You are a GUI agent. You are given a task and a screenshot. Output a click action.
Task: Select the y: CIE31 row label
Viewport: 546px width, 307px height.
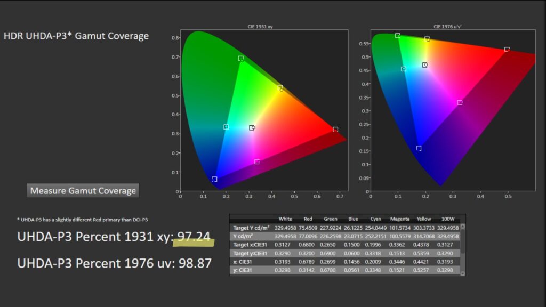click(244, 271)
